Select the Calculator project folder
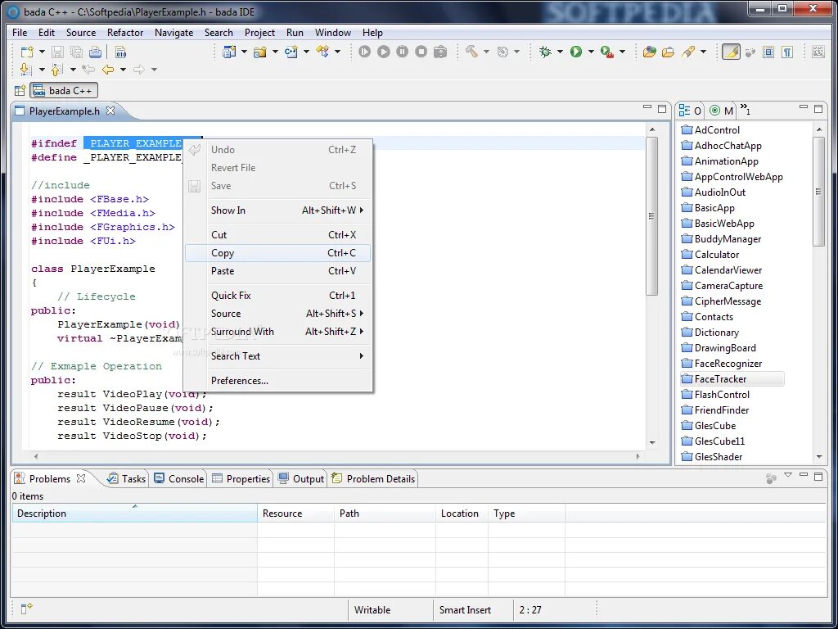The width and height of the screenshot is (838, 629). 710,255
